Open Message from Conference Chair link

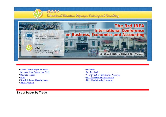(x=35, y=72)
